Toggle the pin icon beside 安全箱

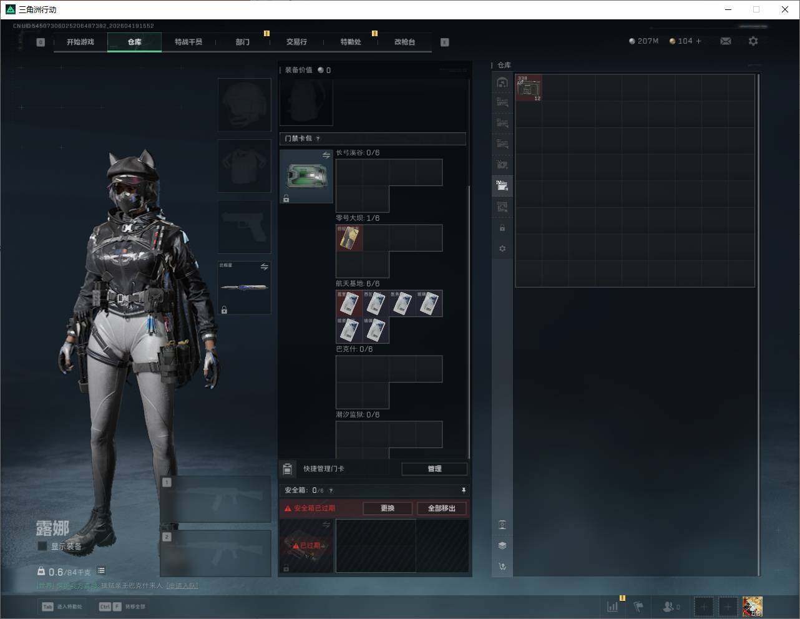tap(463, 490)
